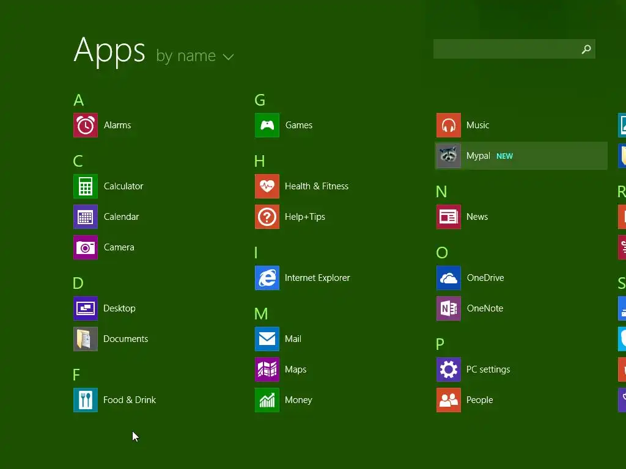The height and width of the screenshot is (469, 626).
Task: Select the letter F group header
Action: tap(76, 375)
